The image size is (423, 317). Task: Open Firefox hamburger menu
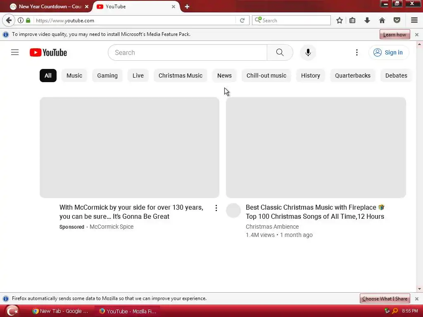[x=414, y=21]
